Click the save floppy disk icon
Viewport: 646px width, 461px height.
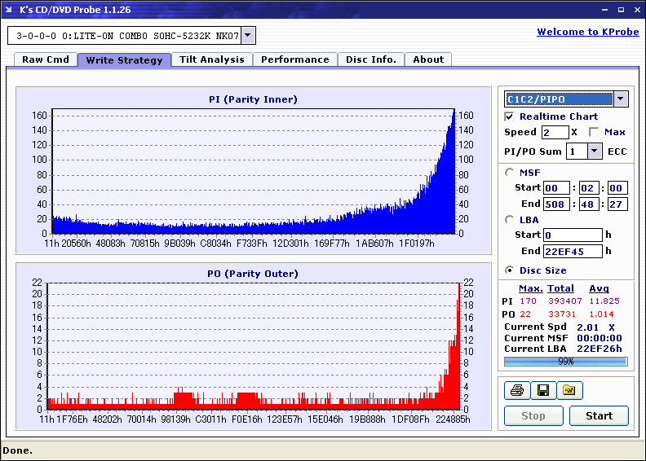coord(543,390)
